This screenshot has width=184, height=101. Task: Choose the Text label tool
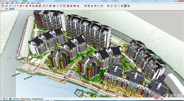coord(47,6)
